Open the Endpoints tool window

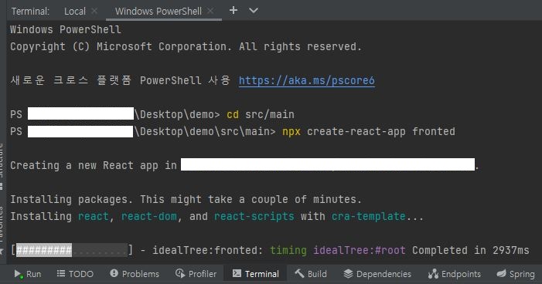tap(454, 274)
